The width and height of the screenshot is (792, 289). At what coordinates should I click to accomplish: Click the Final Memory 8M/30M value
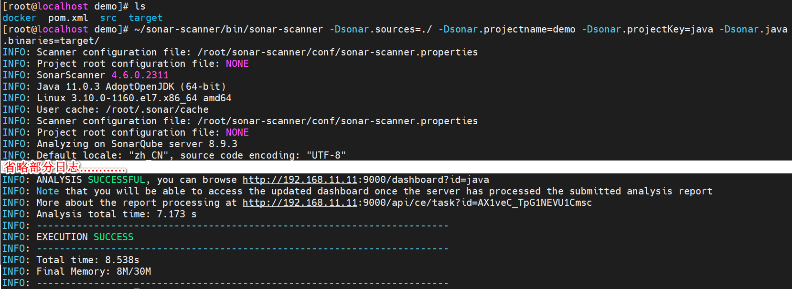(134, 271)
